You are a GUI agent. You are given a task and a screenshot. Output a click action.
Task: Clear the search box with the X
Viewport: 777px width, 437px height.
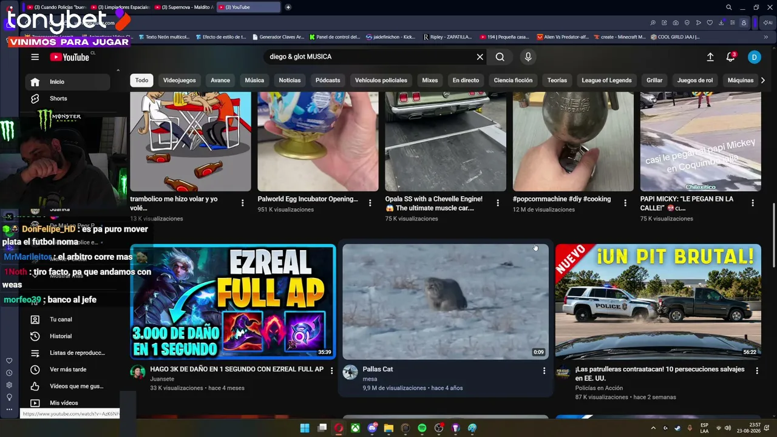point(480,57)
